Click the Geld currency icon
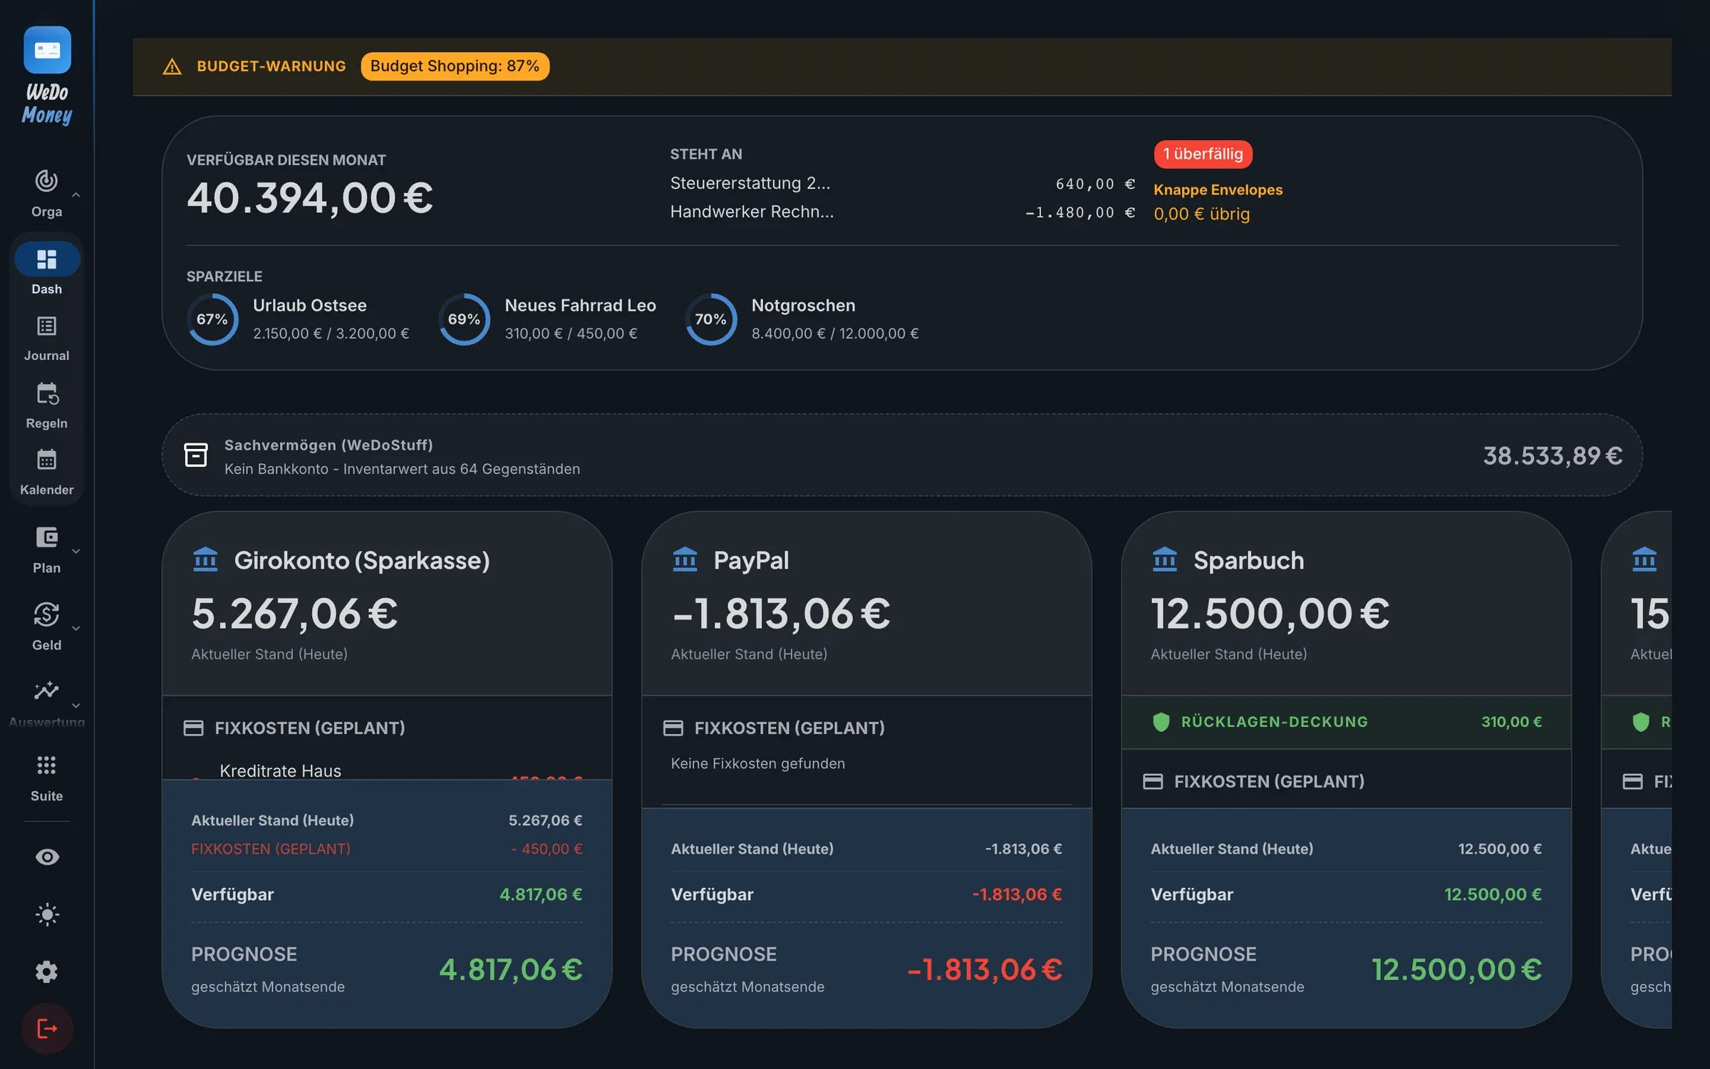This screenshot has height=1069, width=1710. [46, 614]
